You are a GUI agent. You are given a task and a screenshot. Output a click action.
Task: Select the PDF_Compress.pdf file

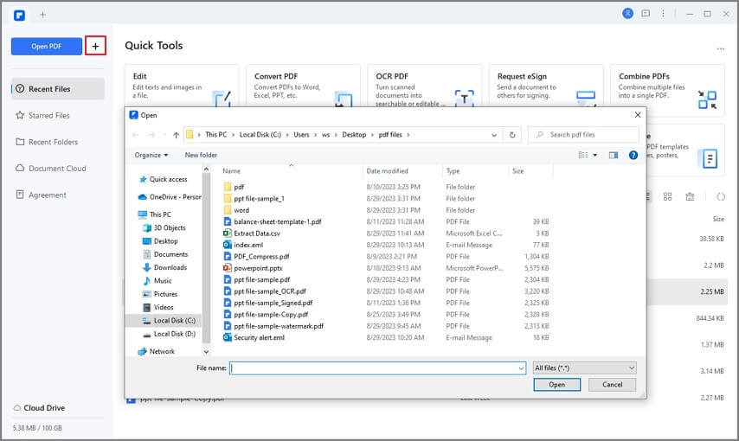261,257
